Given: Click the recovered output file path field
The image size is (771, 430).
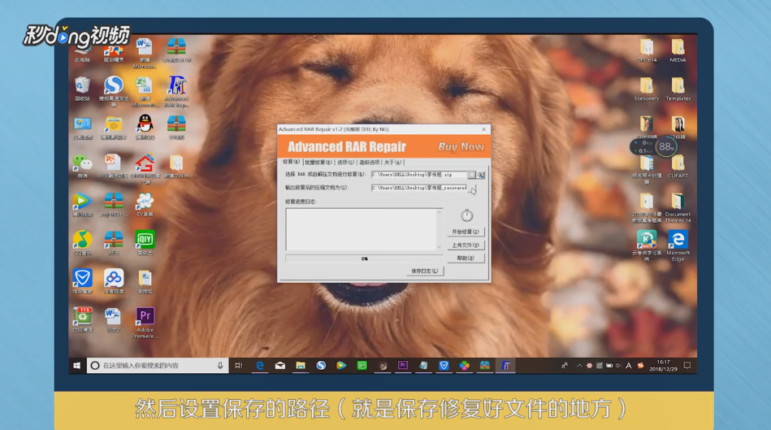Looking at the screenshot, I should (418, 188).
